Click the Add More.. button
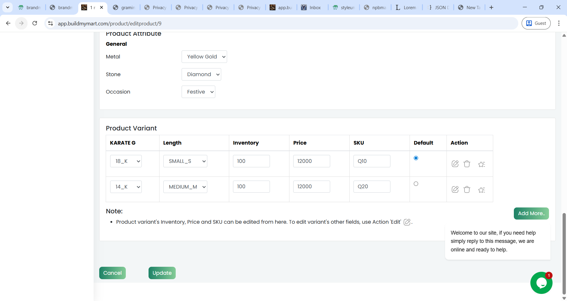567x301 pixels. (x=531, y=213)
